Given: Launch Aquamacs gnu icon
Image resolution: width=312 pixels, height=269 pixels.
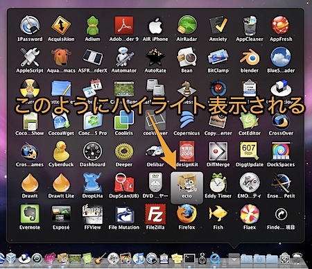Looking at the screenshot, I should [61, 57].
